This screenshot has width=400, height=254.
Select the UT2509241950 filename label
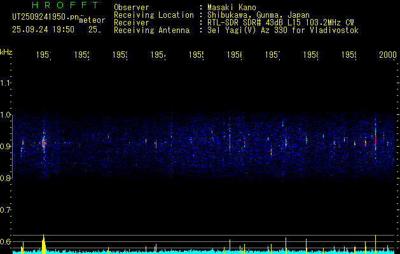[46, 17]
